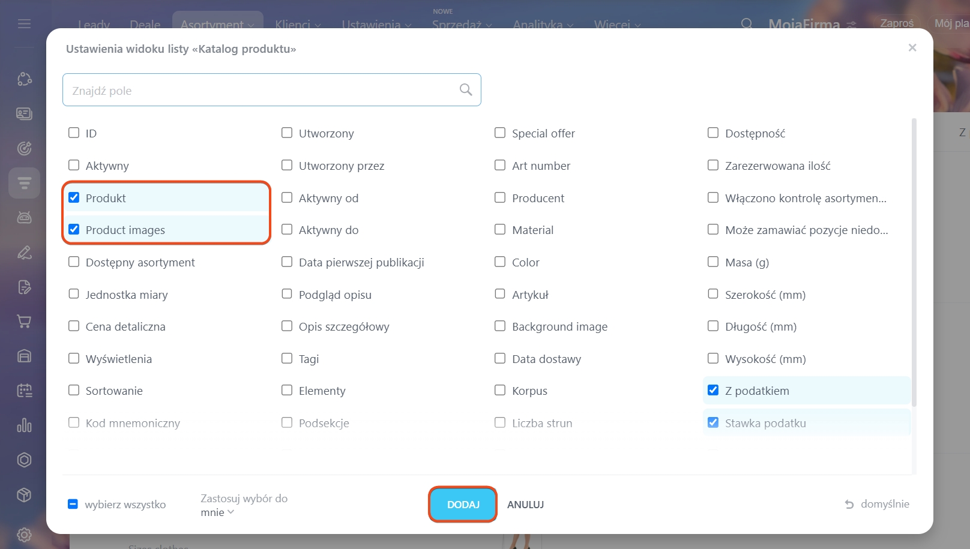
Task: Open the shopping cart sidebar icon
Action: pyautogui.click(x=24, y=322)
